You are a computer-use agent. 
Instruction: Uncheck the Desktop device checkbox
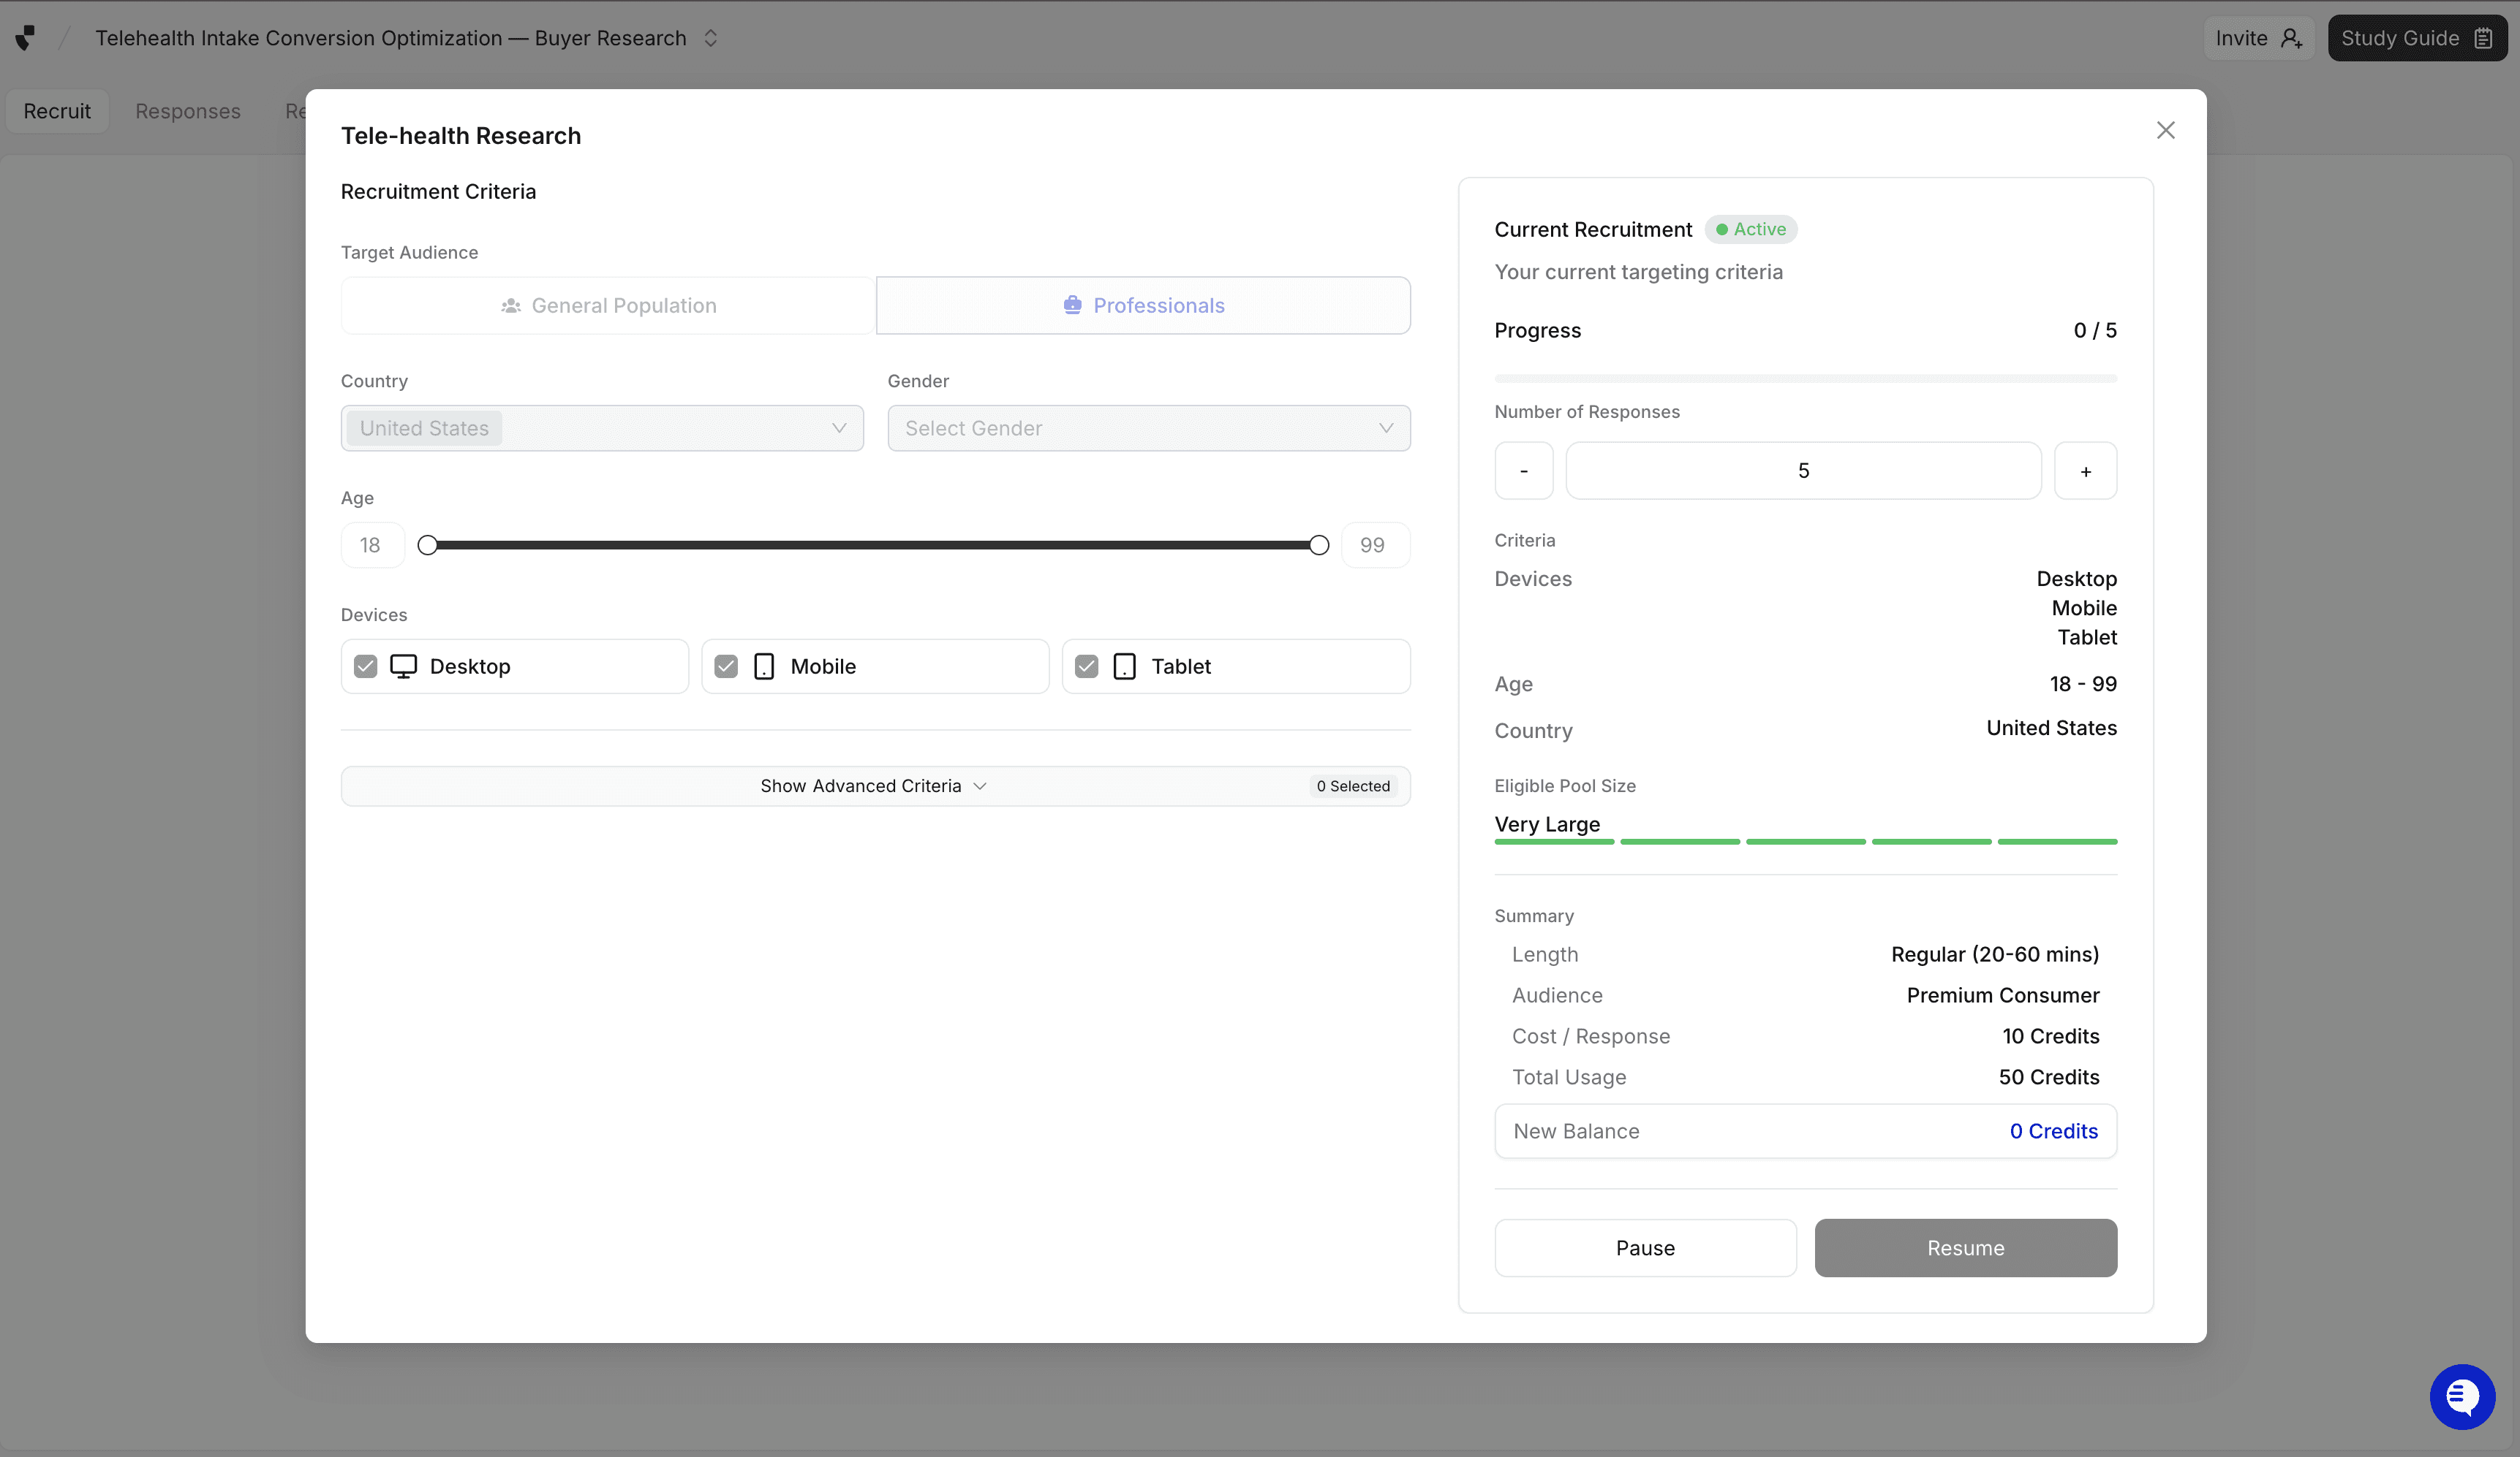366,666
